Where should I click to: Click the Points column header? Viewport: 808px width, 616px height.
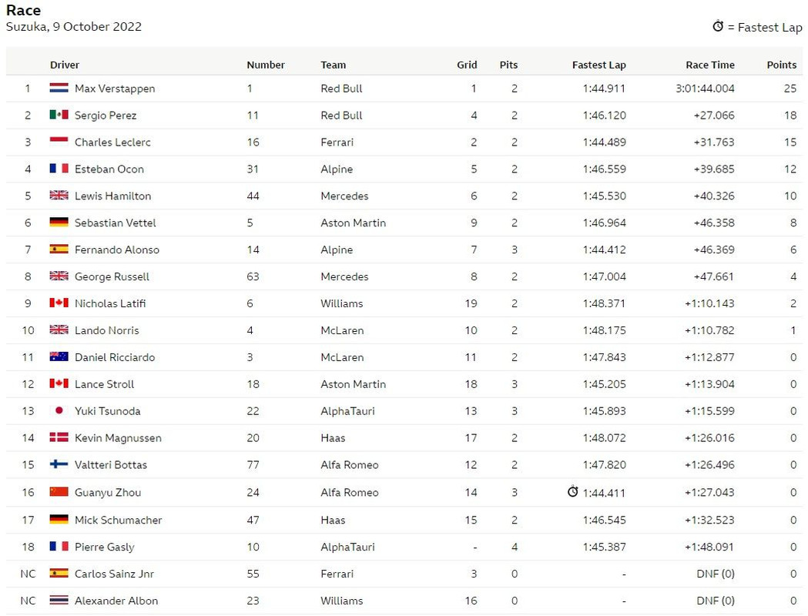point(781,65)
